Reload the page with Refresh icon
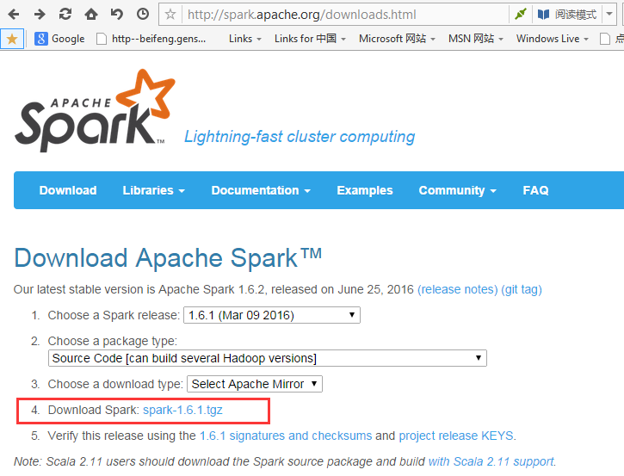Image resolution: width=624 pixels, height=476 pixels. point(65,15)
